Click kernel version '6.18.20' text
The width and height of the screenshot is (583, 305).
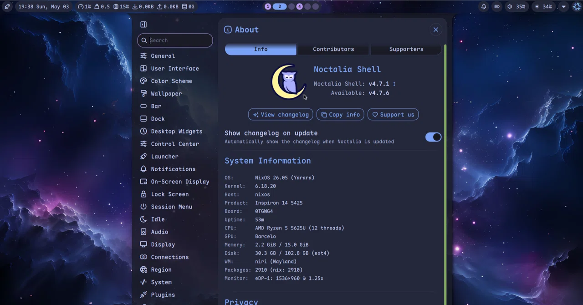click(266, 186)
